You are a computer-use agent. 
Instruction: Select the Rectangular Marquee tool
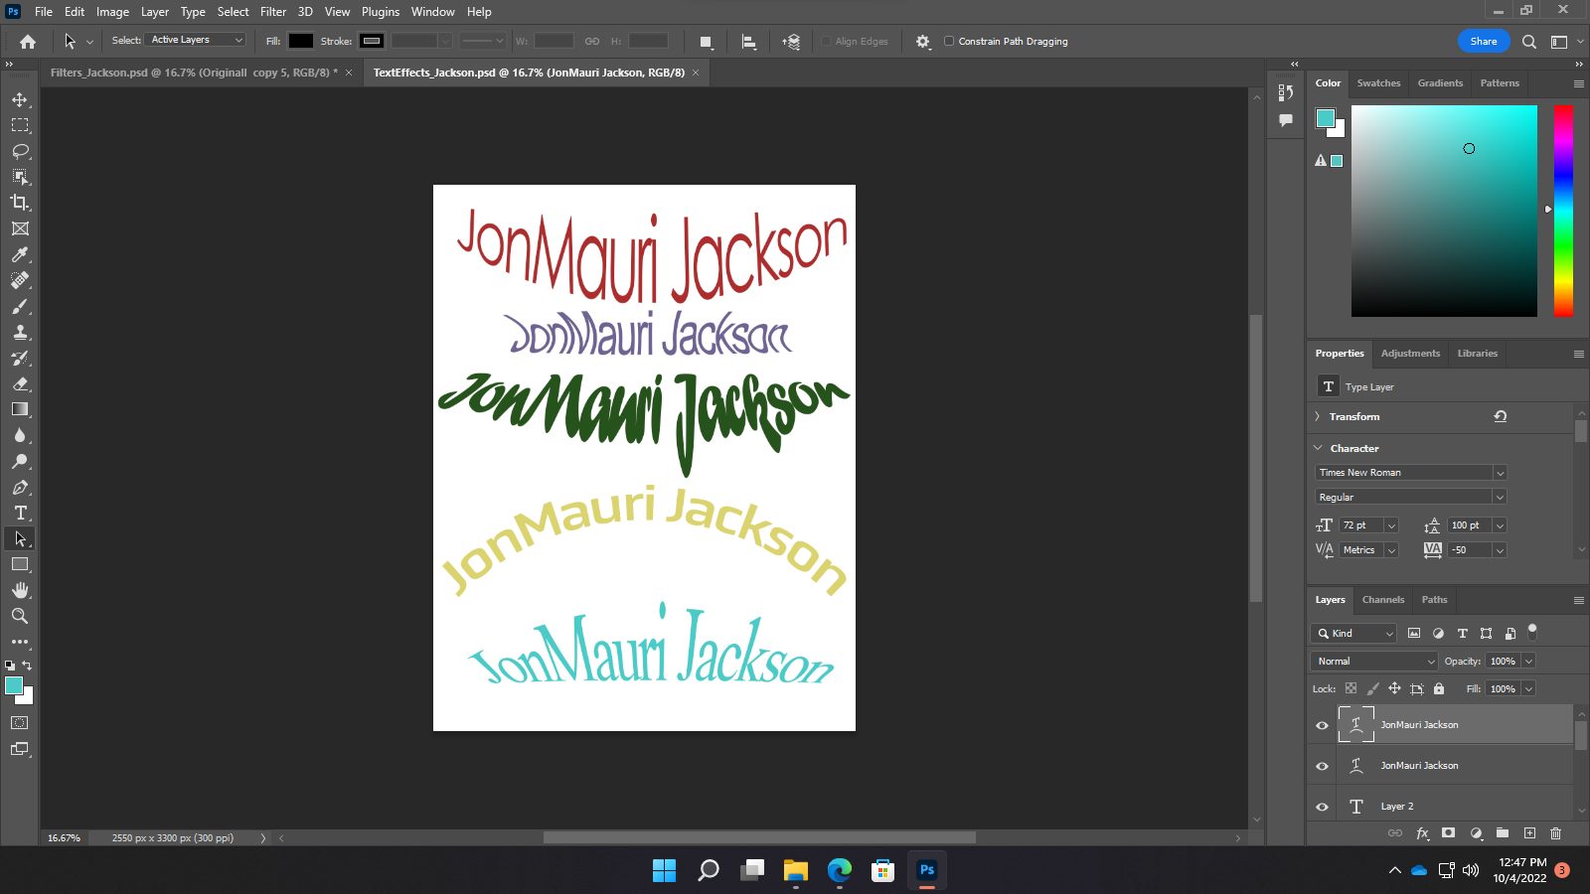20,125
